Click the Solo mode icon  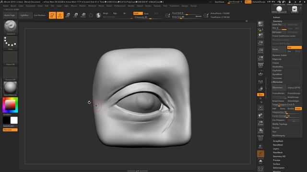pyautogui.click(x=260, y=161)
